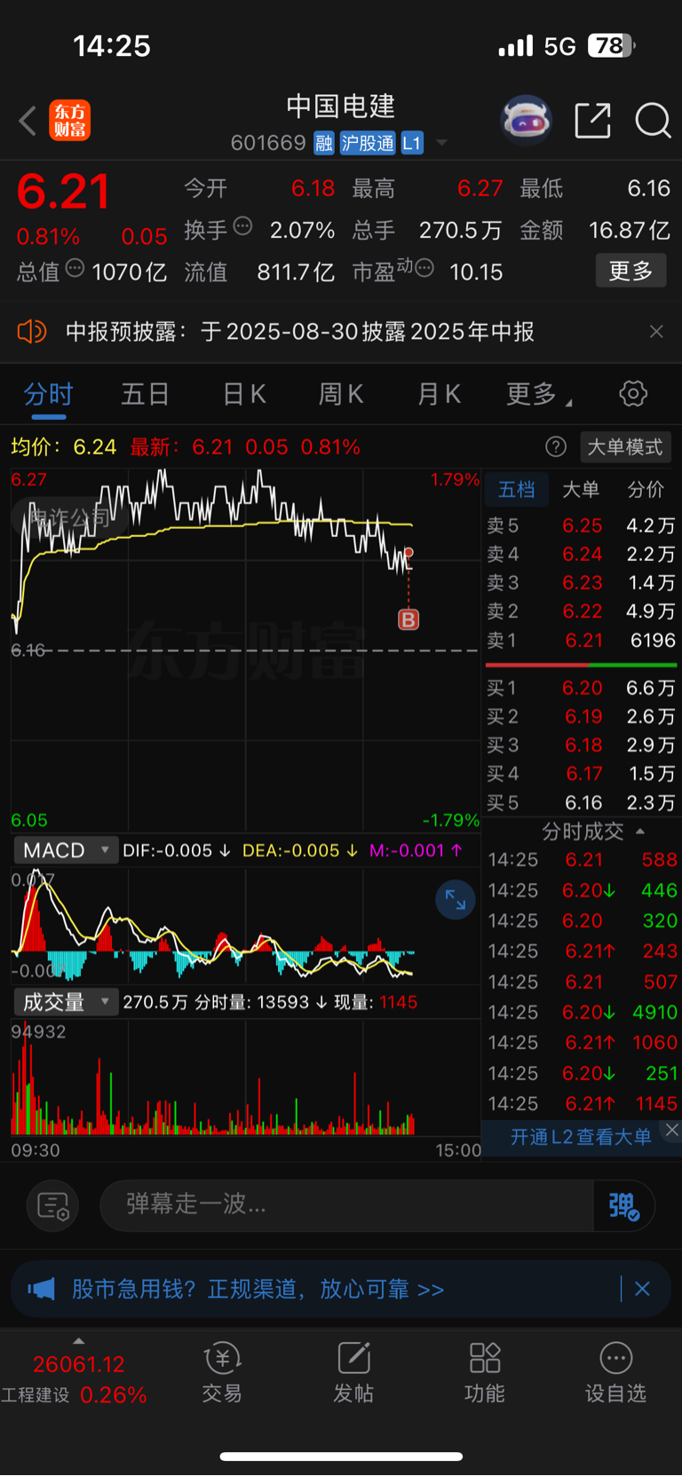Screen dimensions: 682x1476
Task: Select the 分价 tab
Action: tap(646, 490)
